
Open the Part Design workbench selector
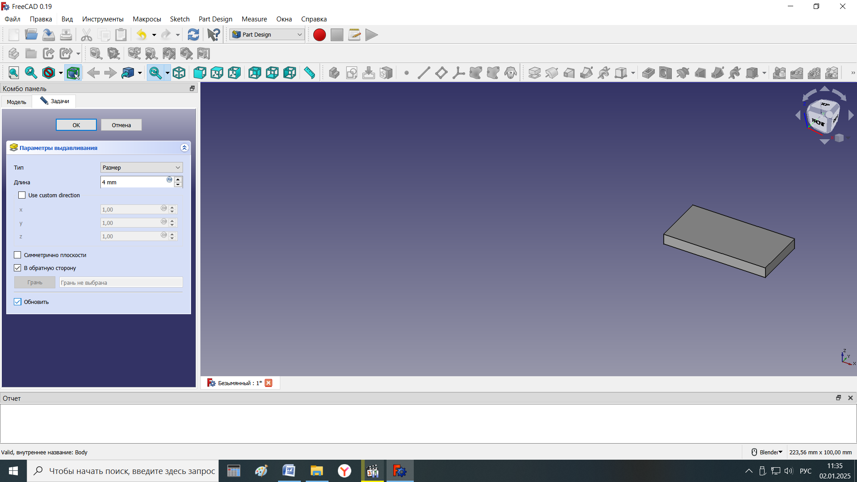[267, 35]
